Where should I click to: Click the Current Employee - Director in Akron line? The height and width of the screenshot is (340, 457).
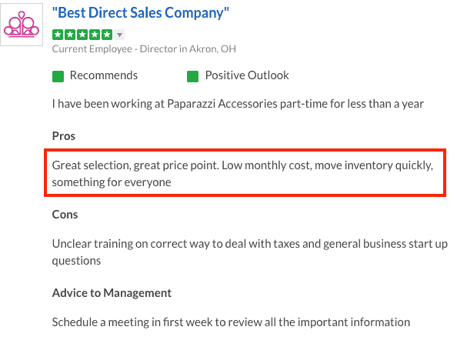pyautogui.click(x=144, y=49)
